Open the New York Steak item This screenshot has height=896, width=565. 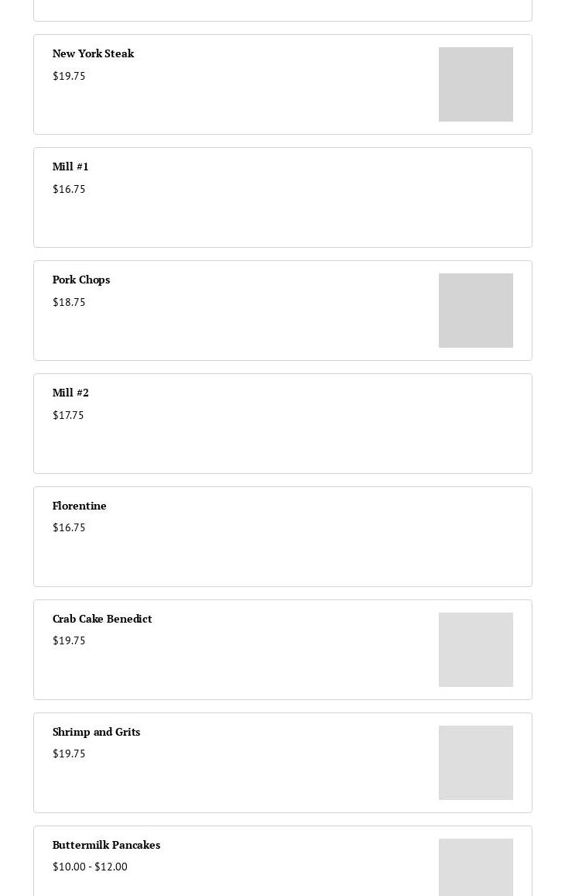pos(282,84)
